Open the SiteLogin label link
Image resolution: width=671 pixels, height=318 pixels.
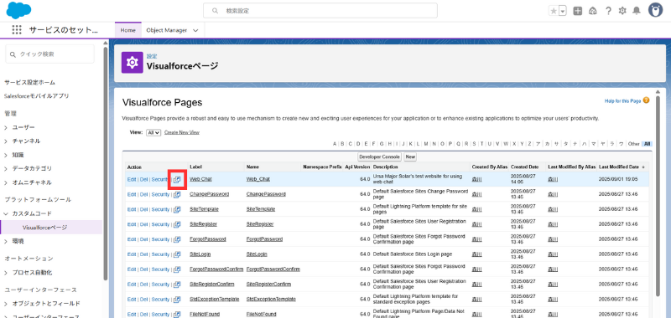[200, 254]
